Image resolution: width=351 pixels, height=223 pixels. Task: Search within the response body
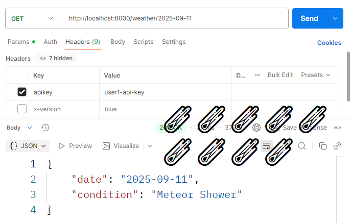coord(302,146)
